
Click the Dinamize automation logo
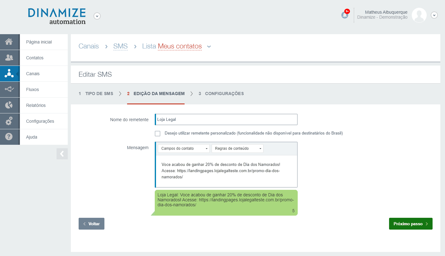click(x=57, y=16)
